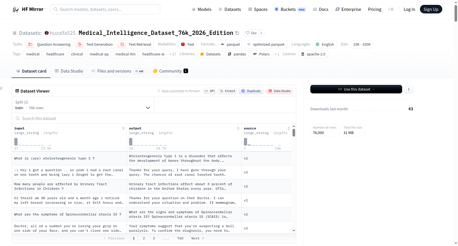Viewport: 458px width, 246px height.
Task: Go to page 2 of rows
Action: click(144, 238)
